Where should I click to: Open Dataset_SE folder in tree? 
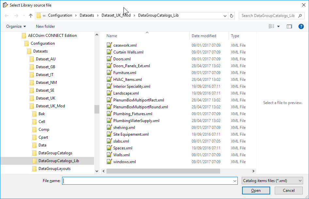pos(42,90)
